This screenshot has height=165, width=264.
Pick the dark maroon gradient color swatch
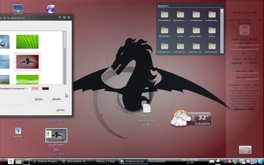tap(45, 88)
